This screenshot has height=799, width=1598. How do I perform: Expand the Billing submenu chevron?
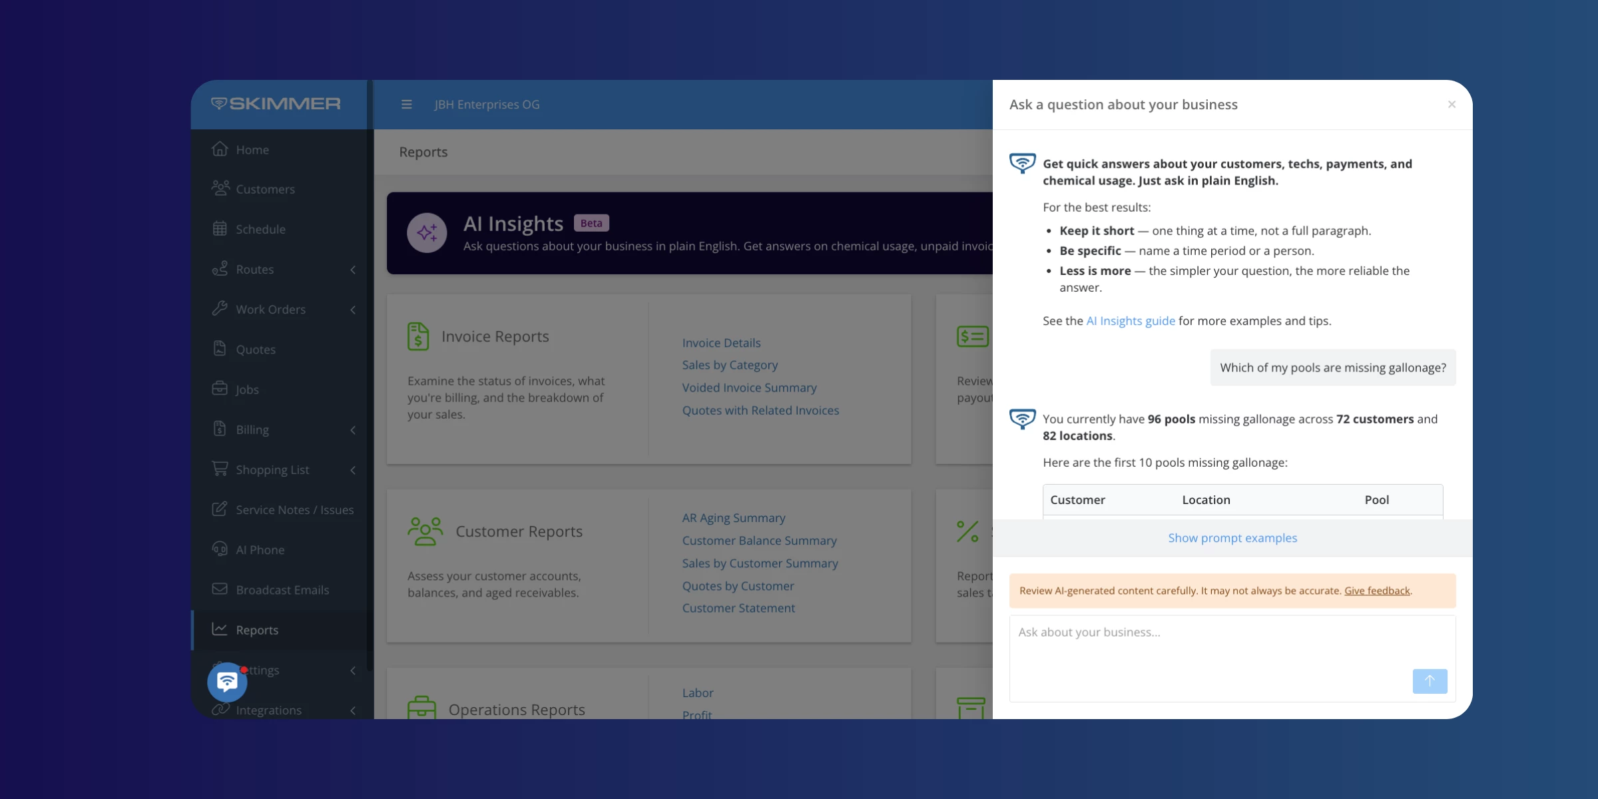353,430
